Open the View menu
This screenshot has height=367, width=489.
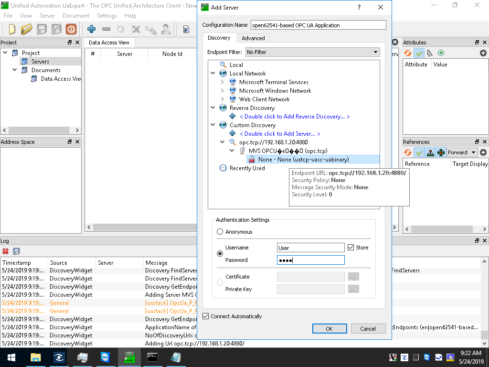coord(26,16)
